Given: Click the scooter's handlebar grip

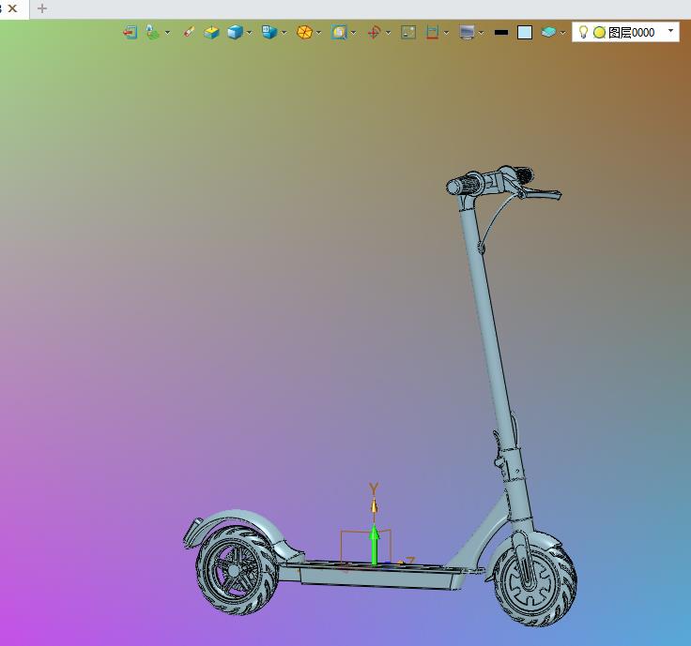Looking at the screenshot, I should point(463,184).
